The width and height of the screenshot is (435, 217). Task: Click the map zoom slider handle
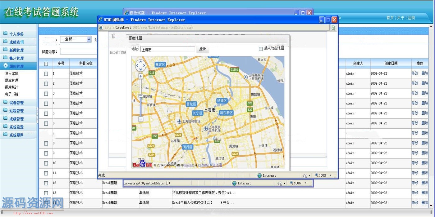point(140,96)
